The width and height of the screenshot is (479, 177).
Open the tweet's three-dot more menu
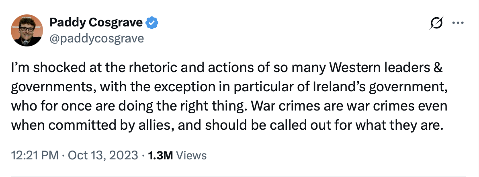click(458, 23)
